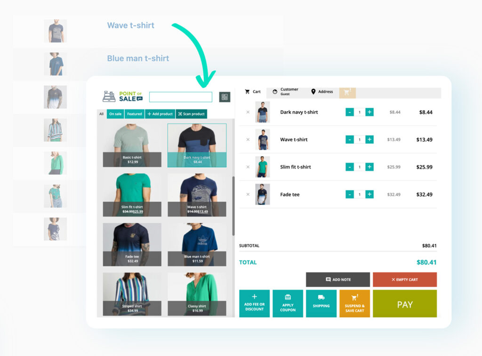Image resolution: width=482 pixels, height=356 pixels.
Task: Click the product search input field
Action: coord(181,97)
